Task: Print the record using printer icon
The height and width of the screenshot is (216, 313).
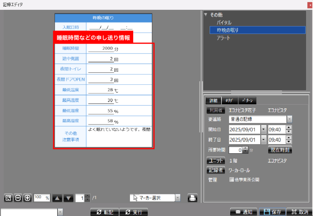Action: tap(193, 198)
